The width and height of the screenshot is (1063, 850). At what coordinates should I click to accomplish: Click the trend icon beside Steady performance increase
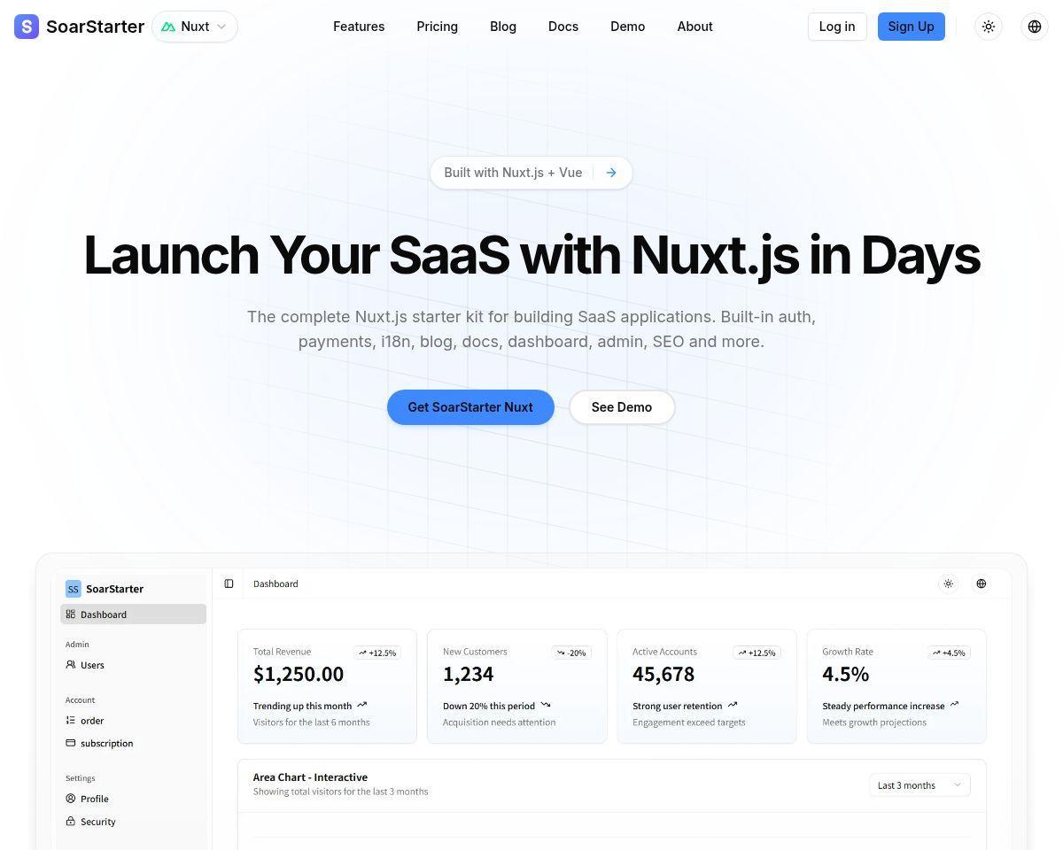coord(955,705)
